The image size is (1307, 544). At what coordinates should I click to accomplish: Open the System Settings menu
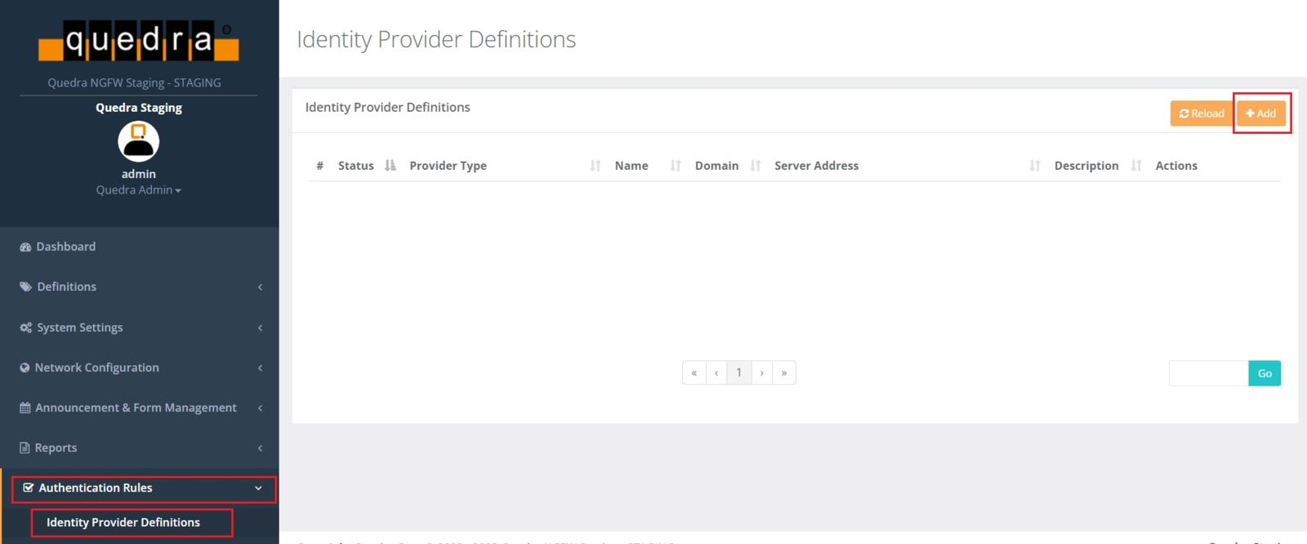[80, 328]
